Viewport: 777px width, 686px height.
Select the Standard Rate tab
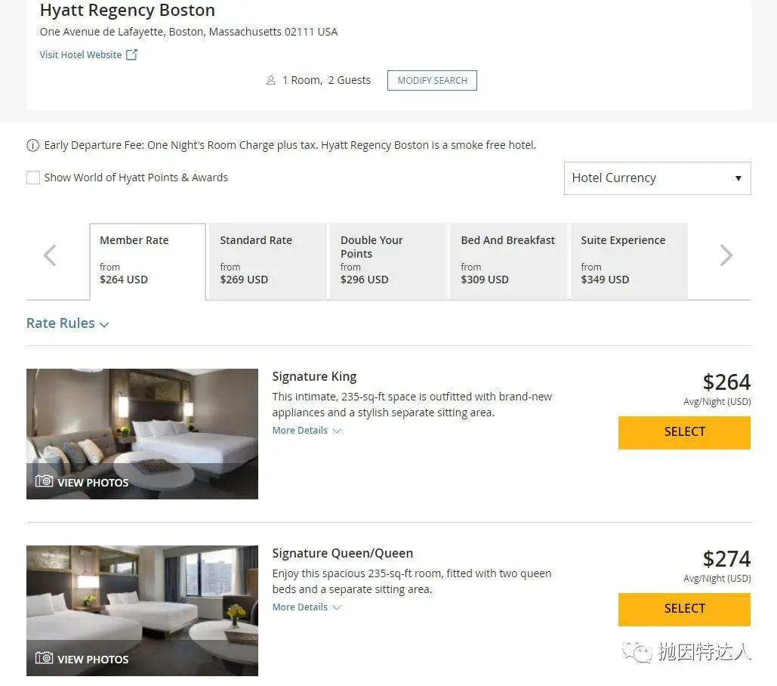pos(267,261)
